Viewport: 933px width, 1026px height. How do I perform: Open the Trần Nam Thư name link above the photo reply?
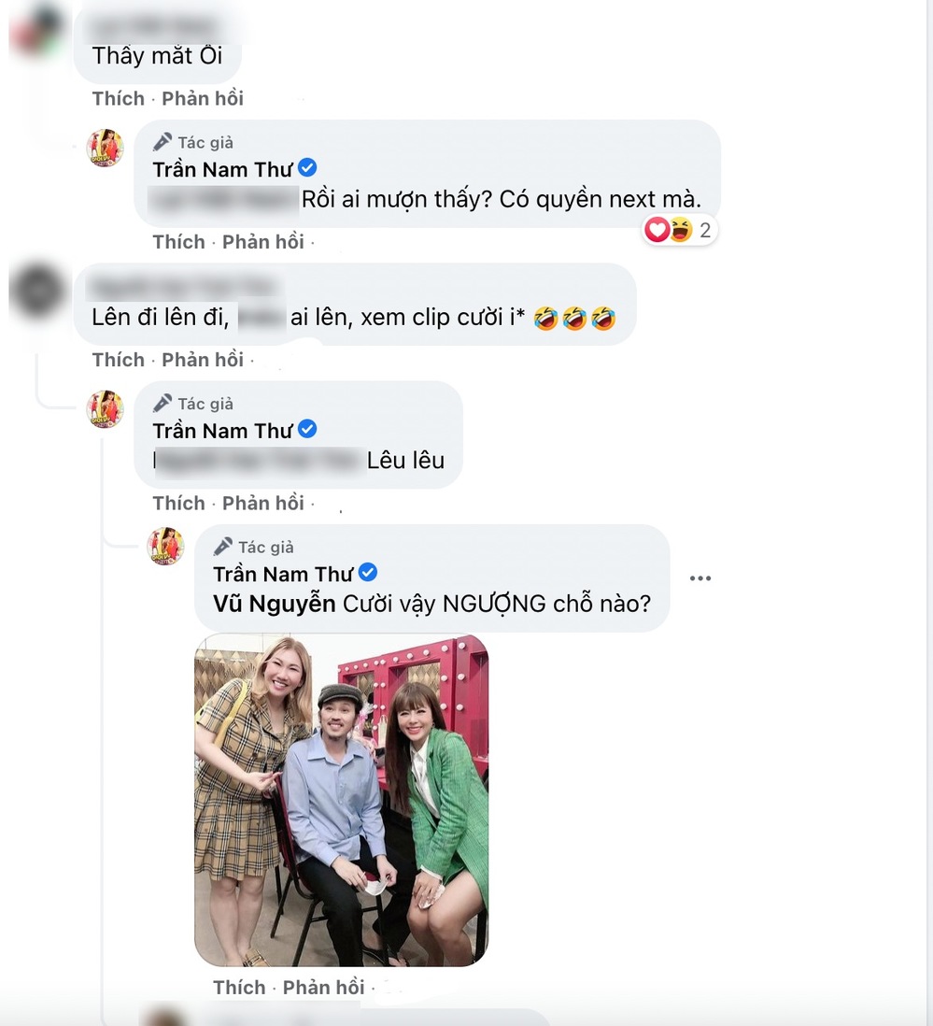pos(283,574)
